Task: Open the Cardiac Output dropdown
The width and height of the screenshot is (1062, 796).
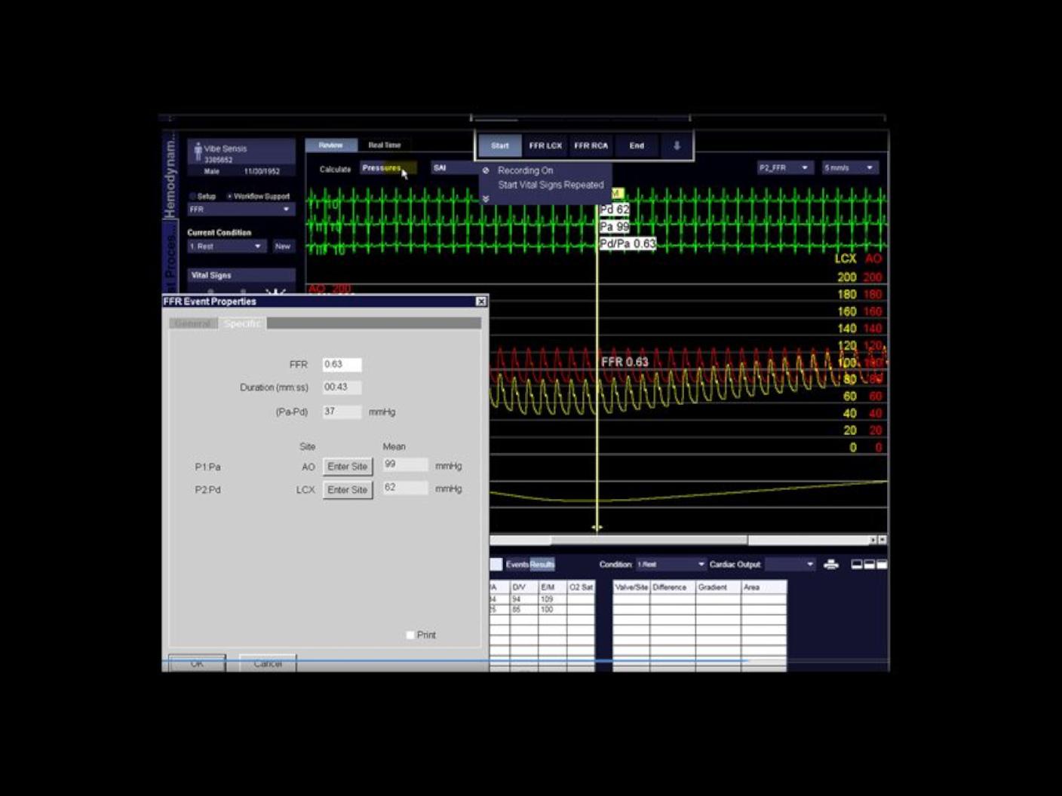Action: 790,564
